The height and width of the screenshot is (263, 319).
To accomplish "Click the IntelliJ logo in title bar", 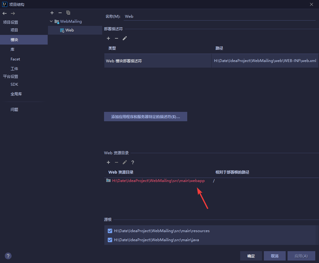I will [x=4, y=4].
